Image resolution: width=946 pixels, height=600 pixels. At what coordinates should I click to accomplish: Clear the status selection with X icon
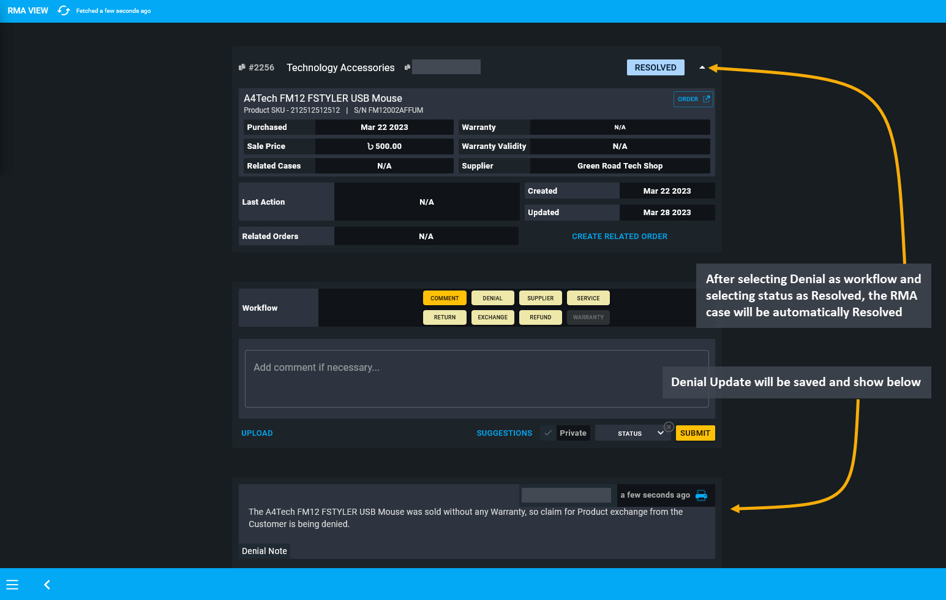click(x=669, y=427)
